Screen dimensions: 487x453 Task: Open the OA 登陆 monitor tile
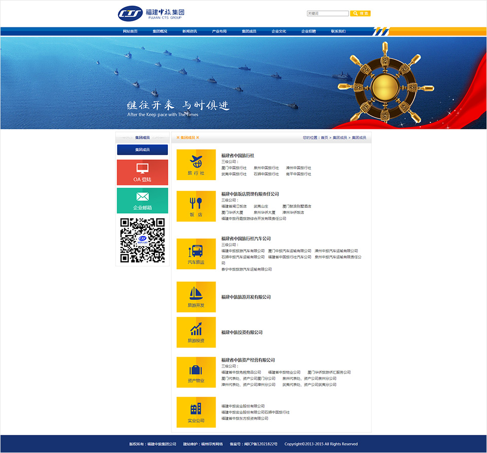(142, 172)
